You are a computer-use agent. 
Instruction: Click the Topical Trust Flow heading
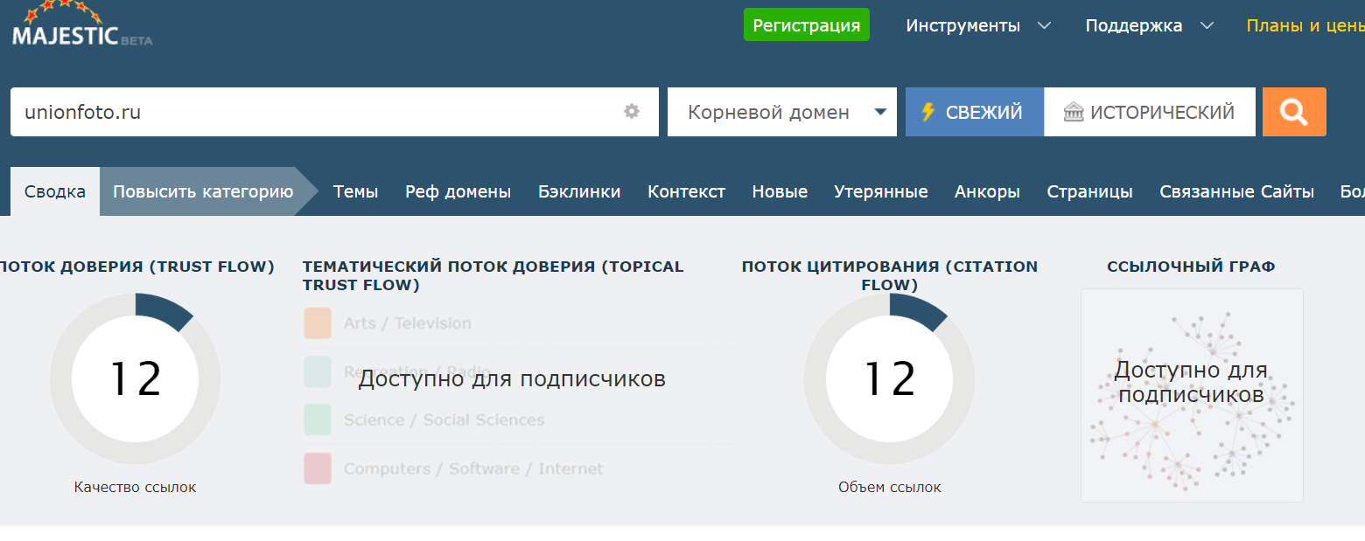pyautogui.click(x=493, y=275)
